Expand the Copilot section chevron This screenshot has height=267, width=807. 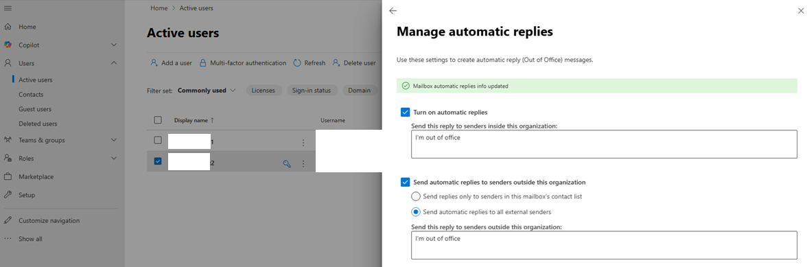point(114,45)
